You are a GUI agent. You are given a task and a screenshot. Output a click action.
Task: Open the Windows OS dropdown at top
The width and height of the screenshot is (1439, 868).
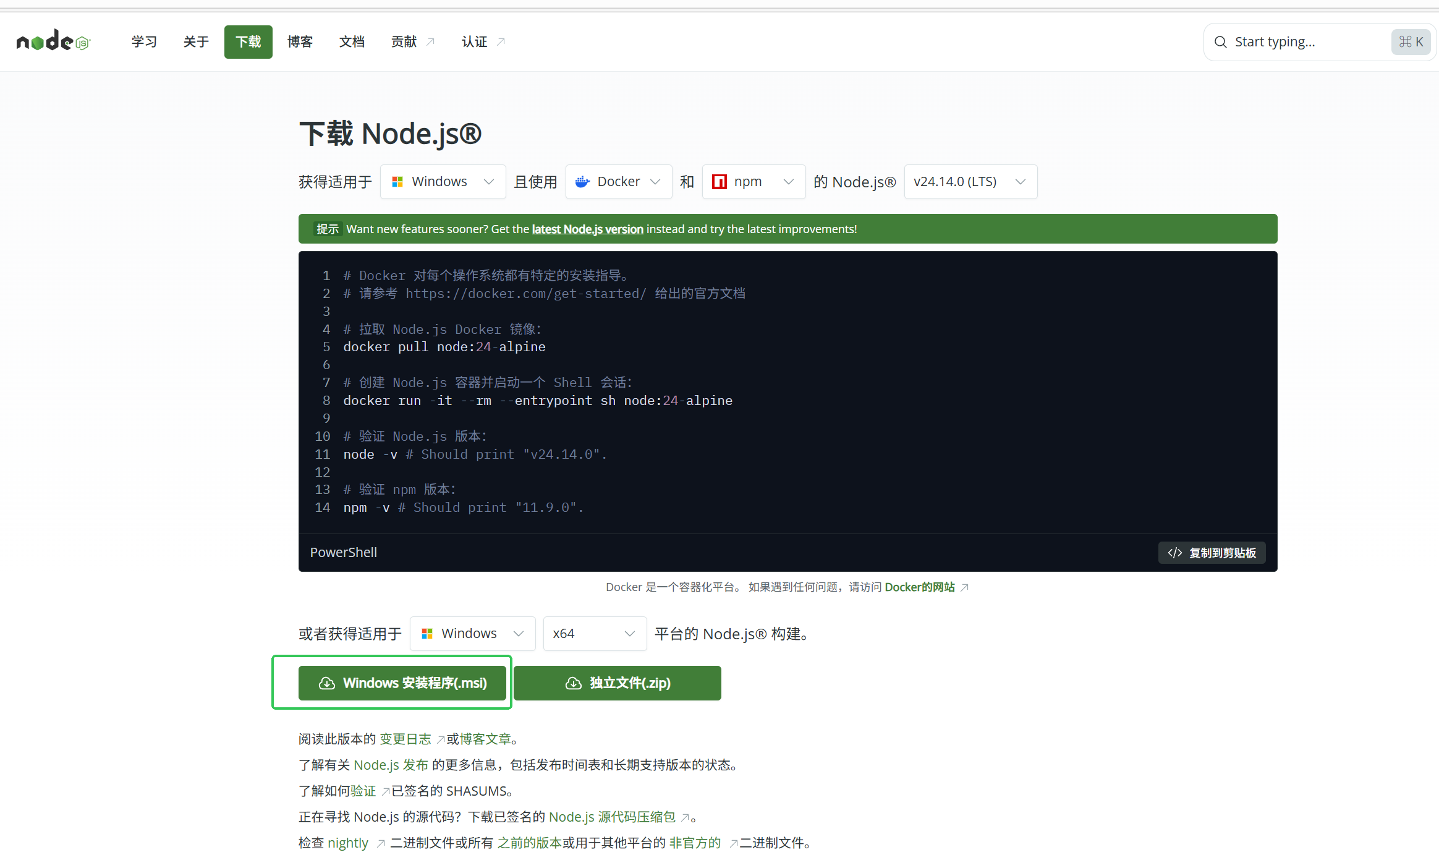coord(443,182)
